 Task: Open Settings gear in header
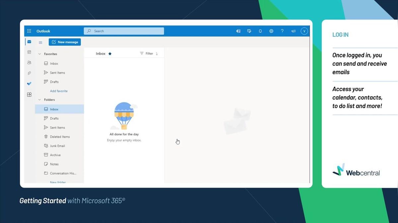click(x=271, y=31)
